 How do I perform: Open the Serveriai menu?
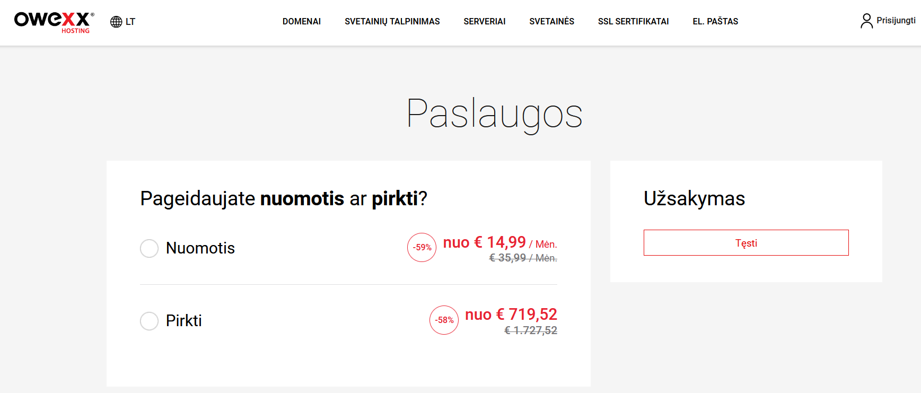(485, 21)
